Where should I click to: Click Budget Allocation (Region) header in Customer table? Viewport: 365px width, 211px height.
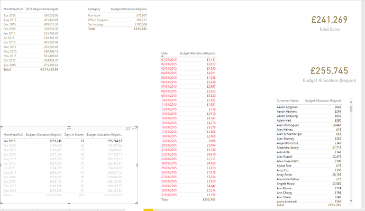[x=323, y=100]
